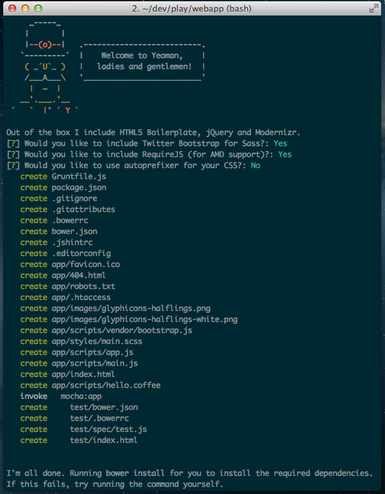Image resolution: width=385 pixels, height=494 pixels.
Task: Click the bootstrap.js vendor file line
Action: tap(106, 330)
